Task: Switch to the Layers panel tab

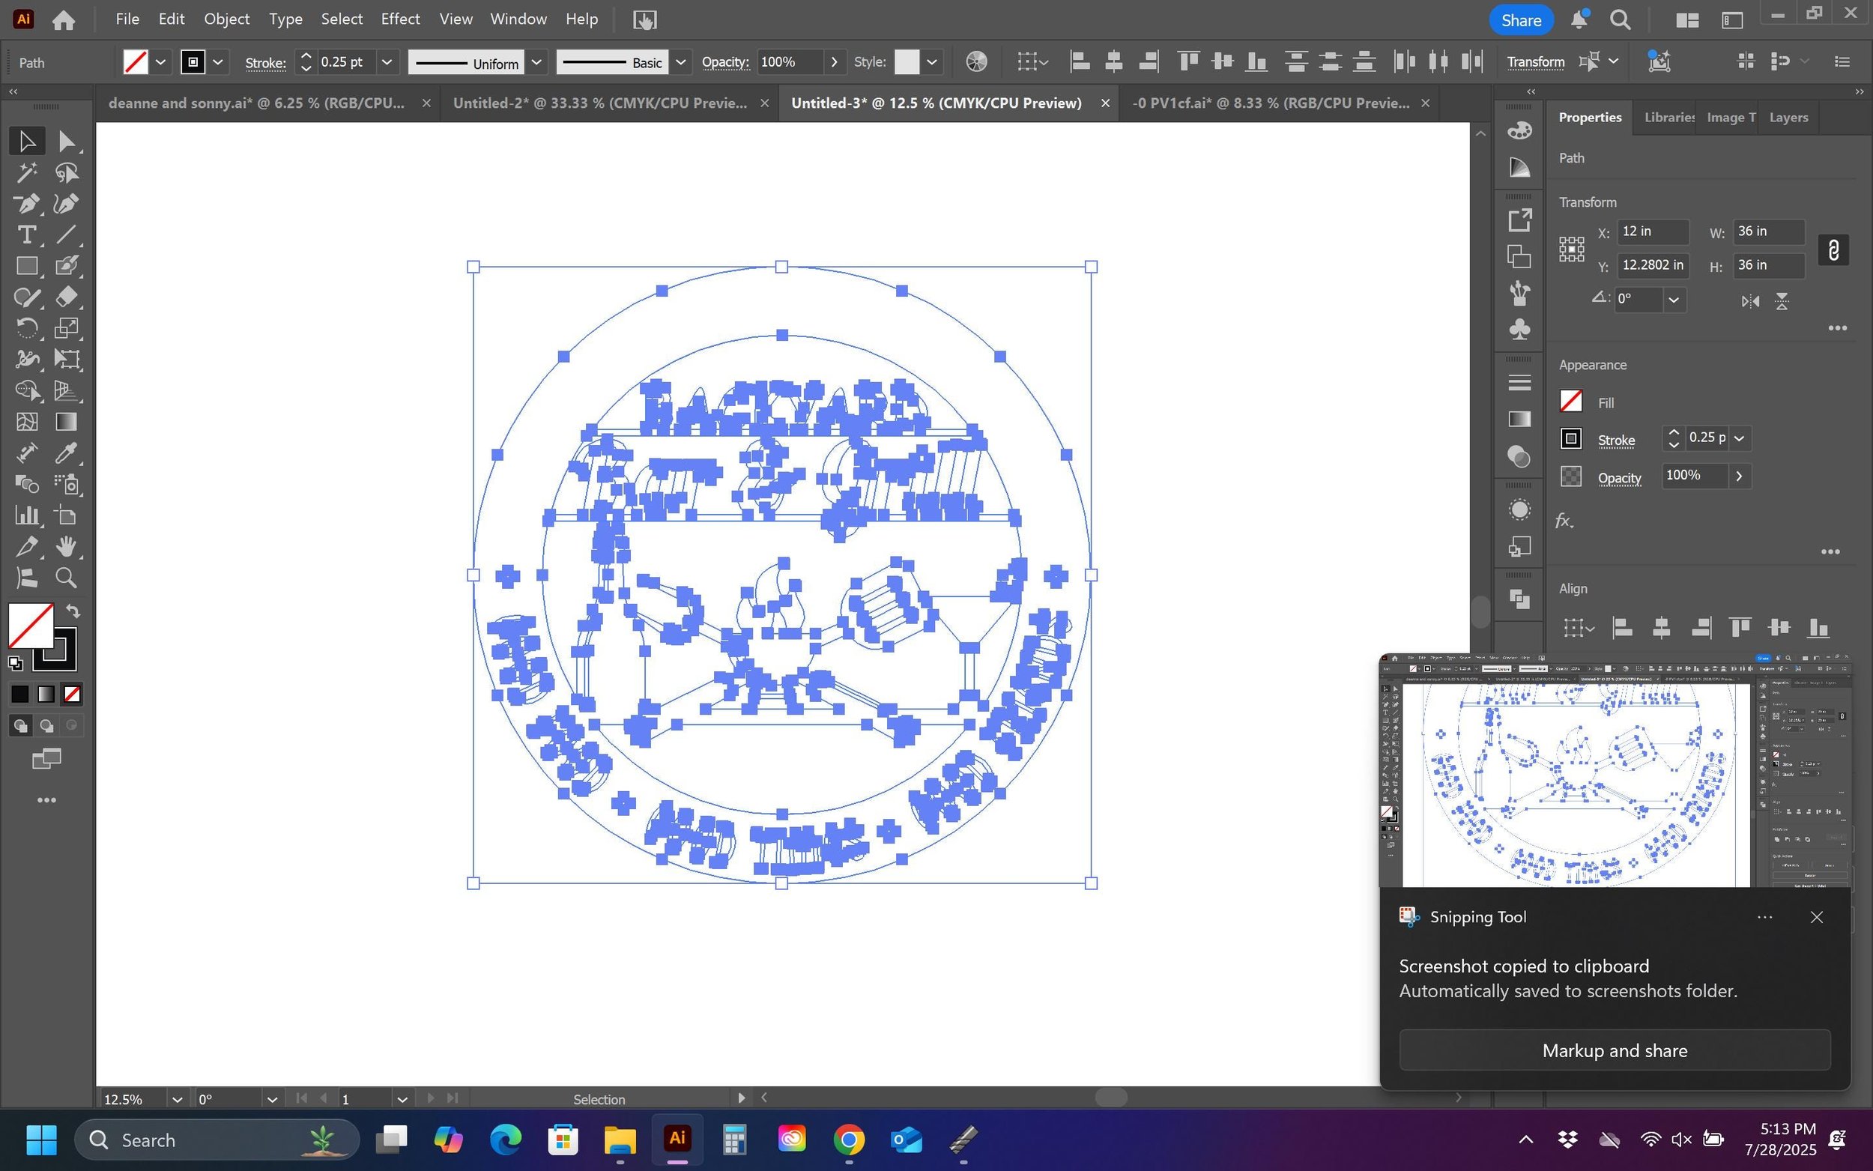Action: tap(1788, 118)
